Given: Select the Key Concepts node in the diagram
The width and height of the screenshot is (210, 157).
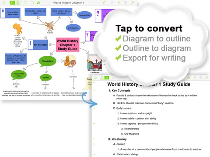Looking at the screenshot, I should (38, 45).
